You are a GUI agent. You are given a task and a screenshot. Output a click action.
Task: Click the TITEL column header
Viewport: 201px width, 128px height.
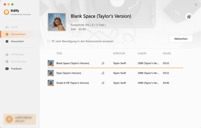pyautogui.click(x=59, y=54)
